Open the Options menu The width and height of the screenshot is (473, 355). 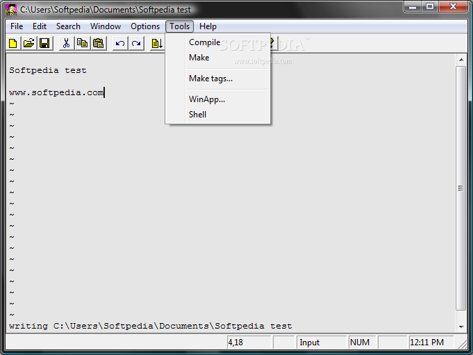pyautogui.click(x=145, y=26)
